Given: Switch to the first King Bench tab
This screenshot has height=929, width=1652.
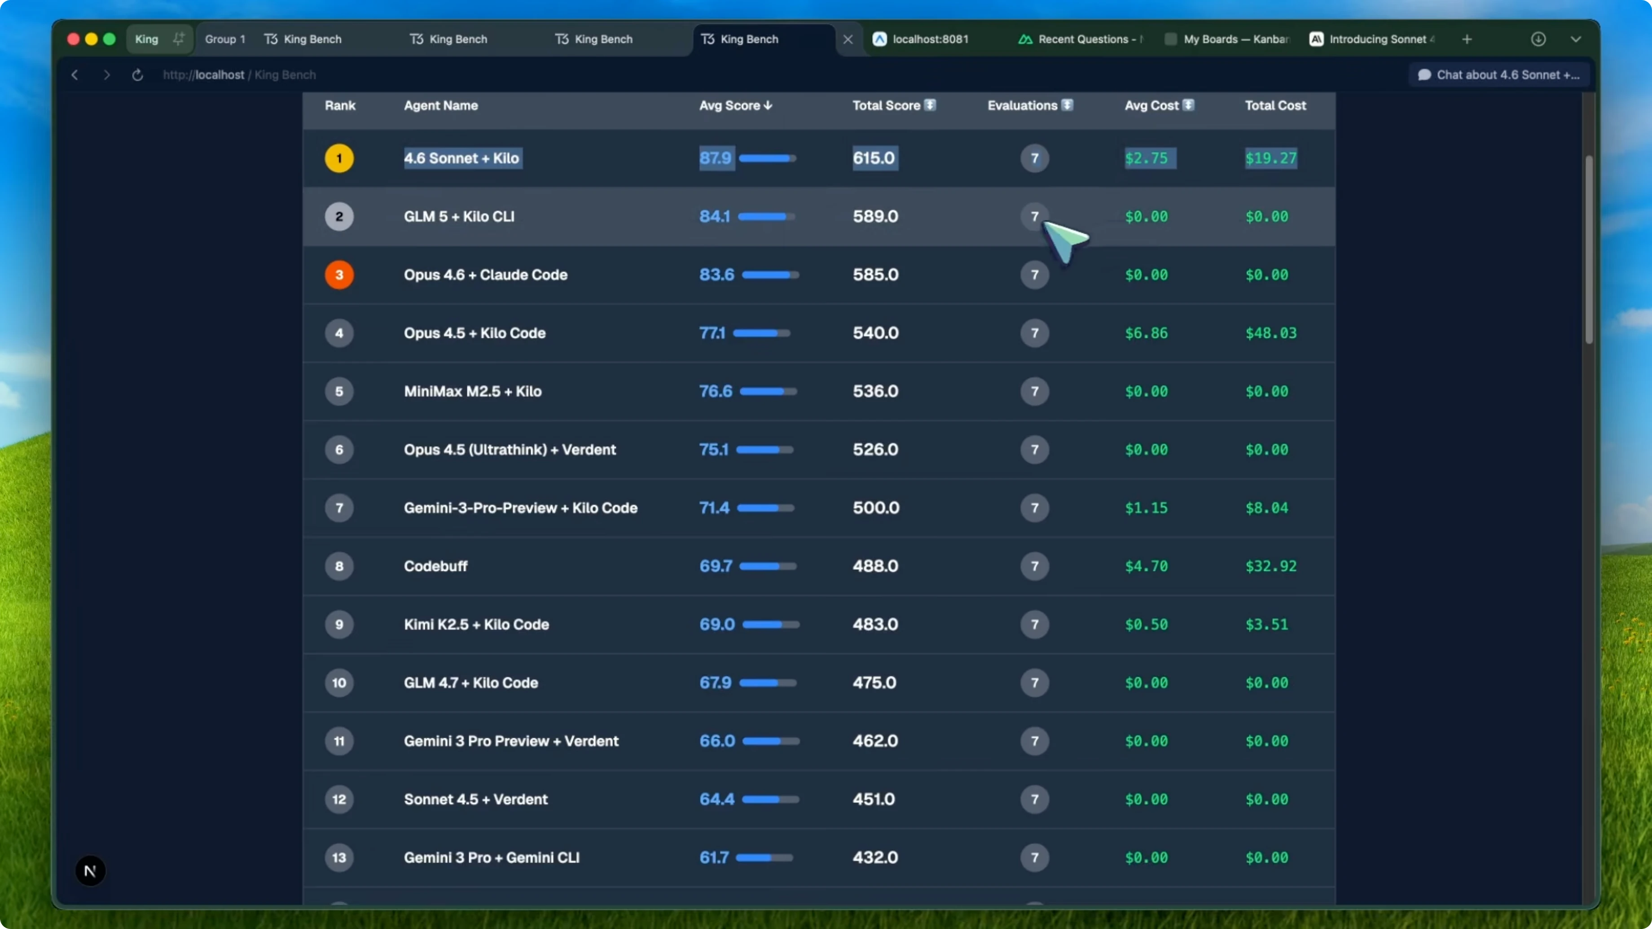Looking at the screenshot, I should pyautogui.click(x=311, y=39).
